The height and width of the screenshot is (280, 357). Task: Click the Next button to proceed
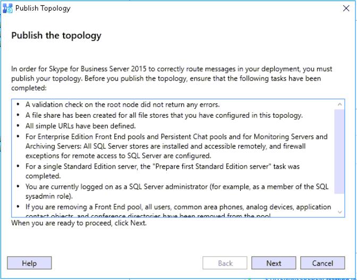(x=274, y=263)
